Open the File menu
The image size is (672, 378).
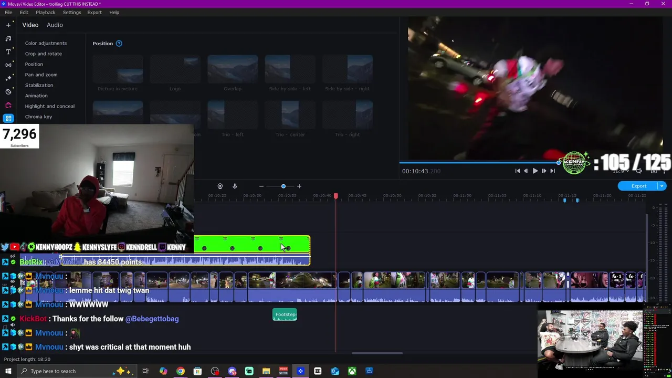[x=8, y=12]
